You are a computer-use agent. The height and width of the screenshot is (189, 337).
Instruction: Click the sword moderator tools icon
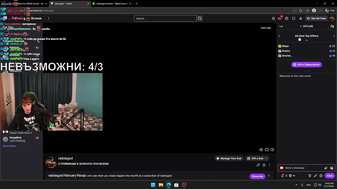click(x=315, y=176)
